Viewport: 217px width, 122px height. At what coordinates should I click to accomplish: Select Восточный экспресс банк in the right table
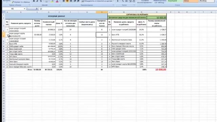pyautogui.click(x=124, y=40)
